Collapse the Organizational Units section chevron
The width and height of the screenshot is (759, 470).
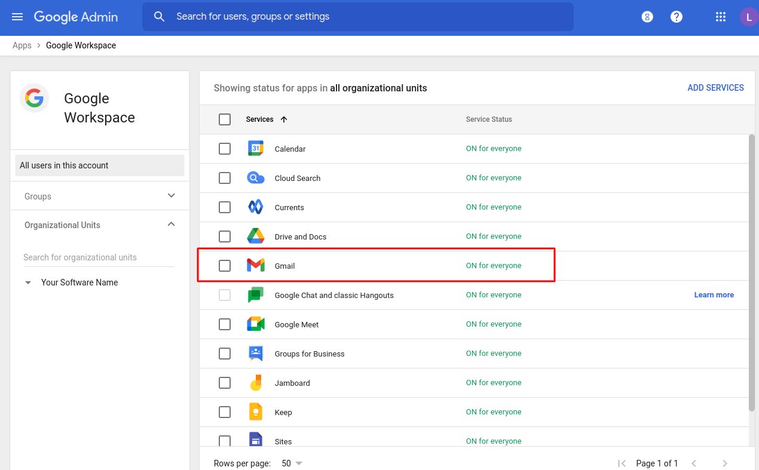[172, 225]
